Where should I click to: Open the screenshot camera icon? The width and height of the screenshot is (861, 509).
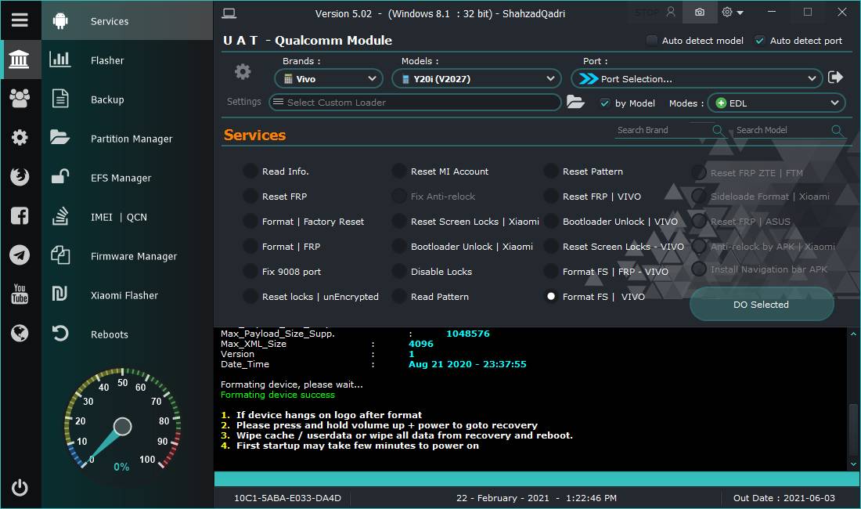point(699,13)
